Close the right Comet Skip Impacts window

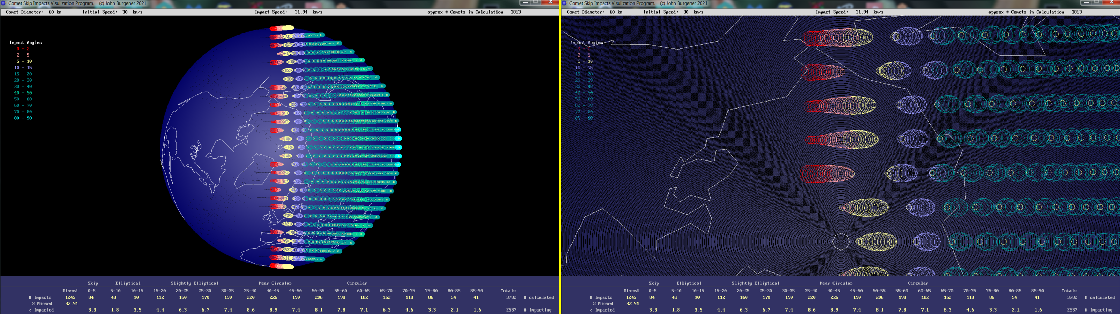point(1111,2)
